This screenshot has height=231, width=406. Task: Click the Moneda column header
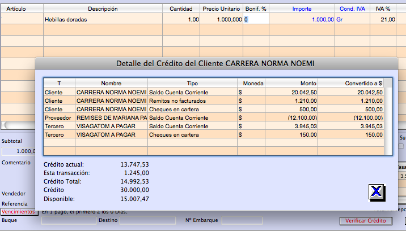pos(251,83)
